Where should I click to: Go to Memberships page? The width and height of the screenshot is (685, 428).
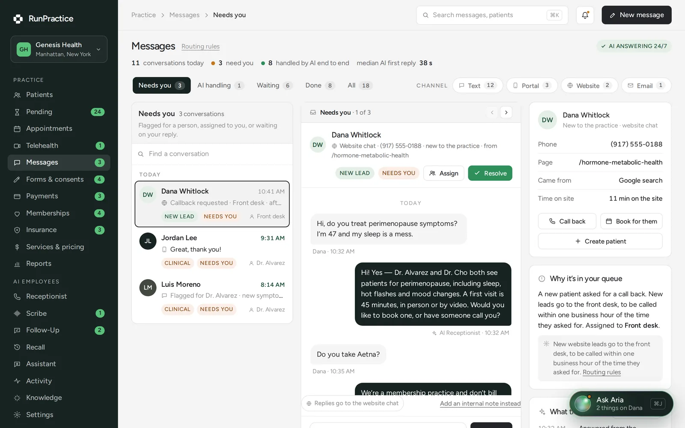click(59, 213)
